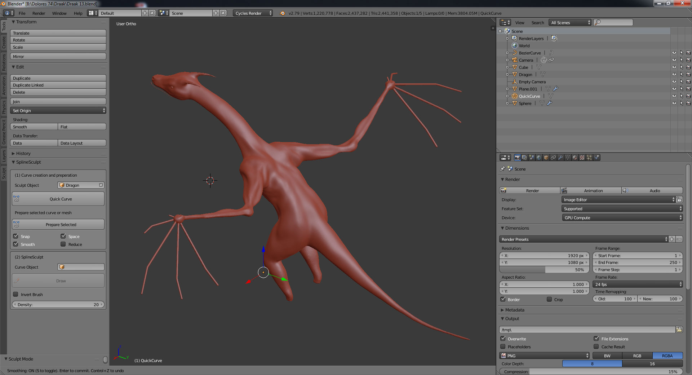Open the Modifiers properties tab (wrench icon)
Viewport: 692px width, 375px height.
coord(560,158)
